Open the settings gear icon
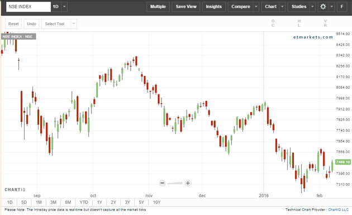 [323, 7]
